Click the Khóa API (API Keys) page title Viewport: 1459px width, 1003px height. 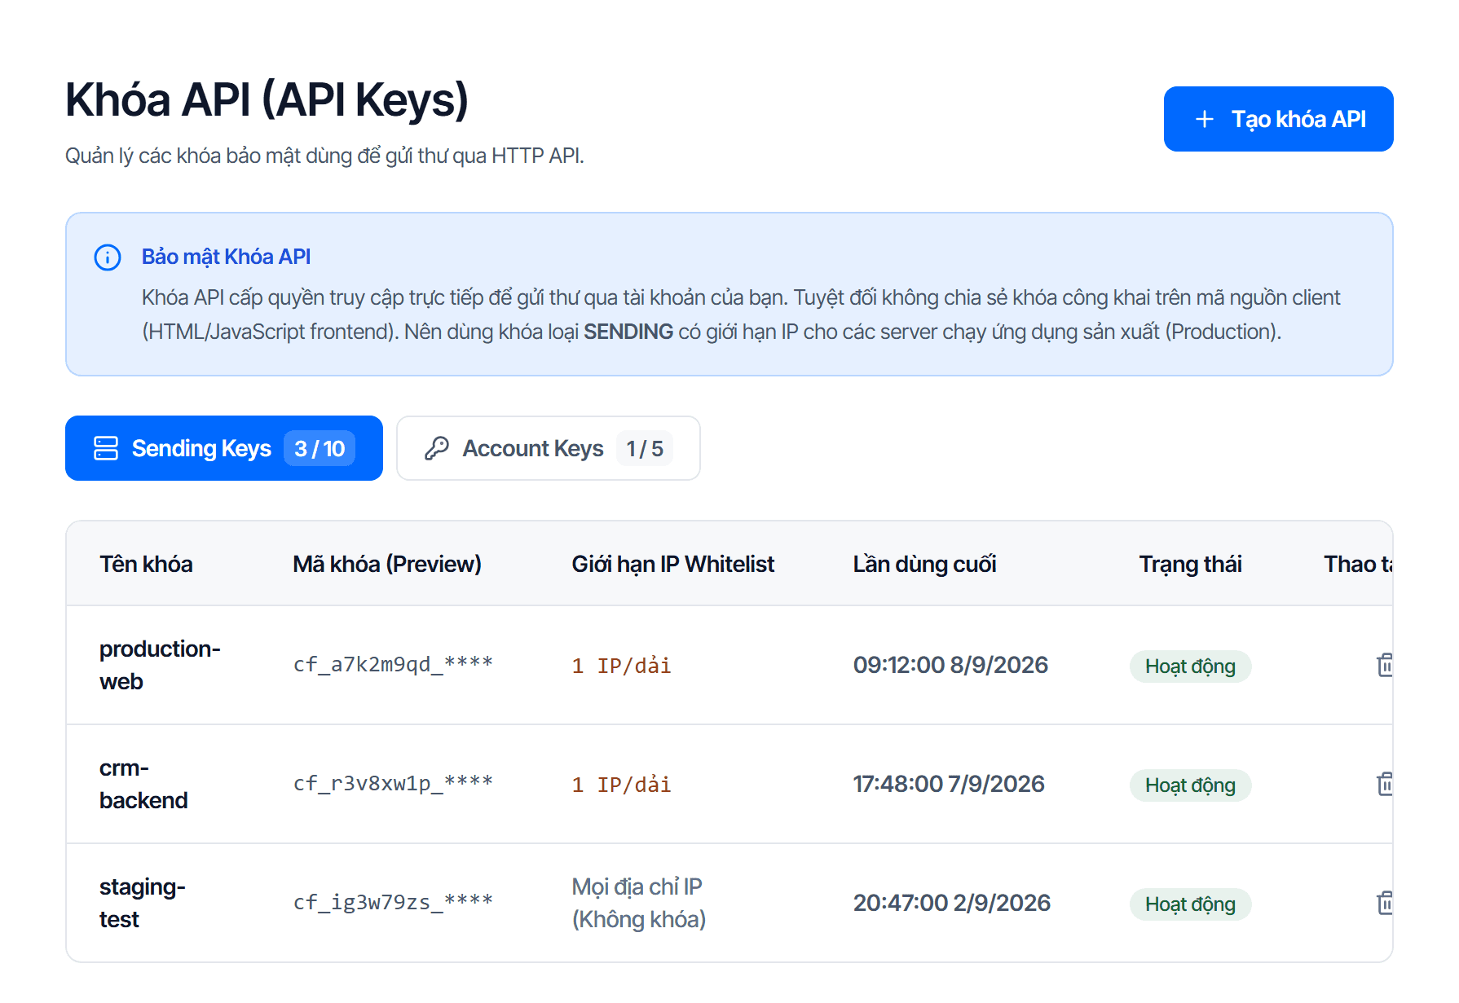point(267,100)
